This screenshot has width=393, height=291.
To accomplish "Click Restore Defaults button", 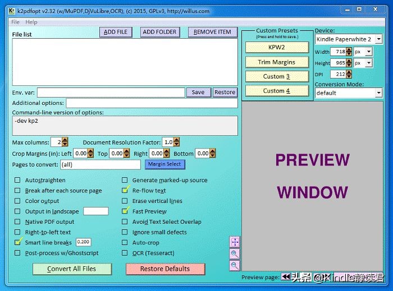I will 165,269.
